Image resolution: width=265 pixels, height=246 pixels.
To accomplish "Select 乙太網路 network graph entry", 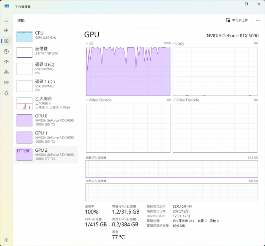I will (46, 103).
